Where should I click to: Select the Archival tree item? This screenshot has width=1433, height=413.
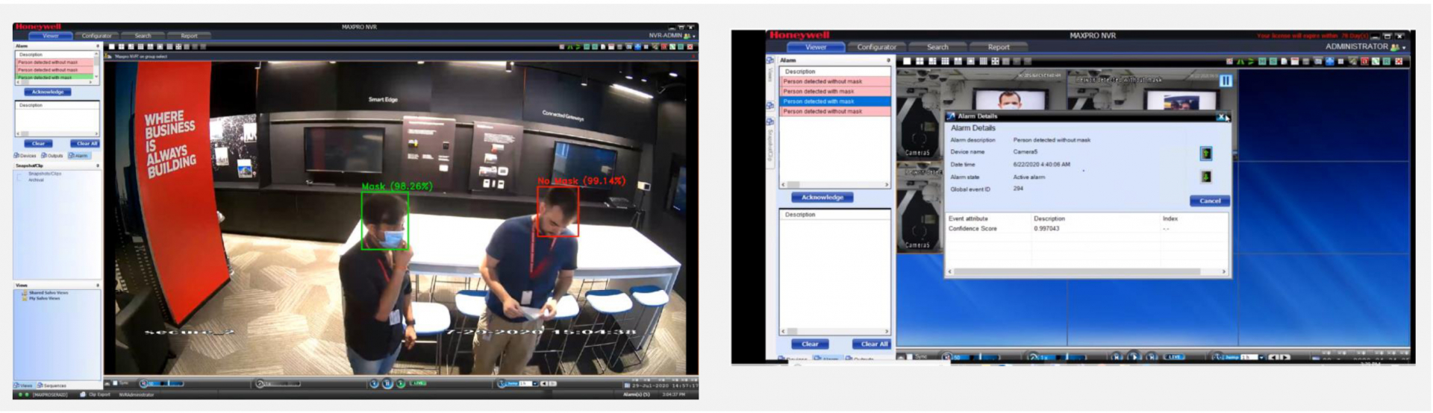[x=36, y=180]
